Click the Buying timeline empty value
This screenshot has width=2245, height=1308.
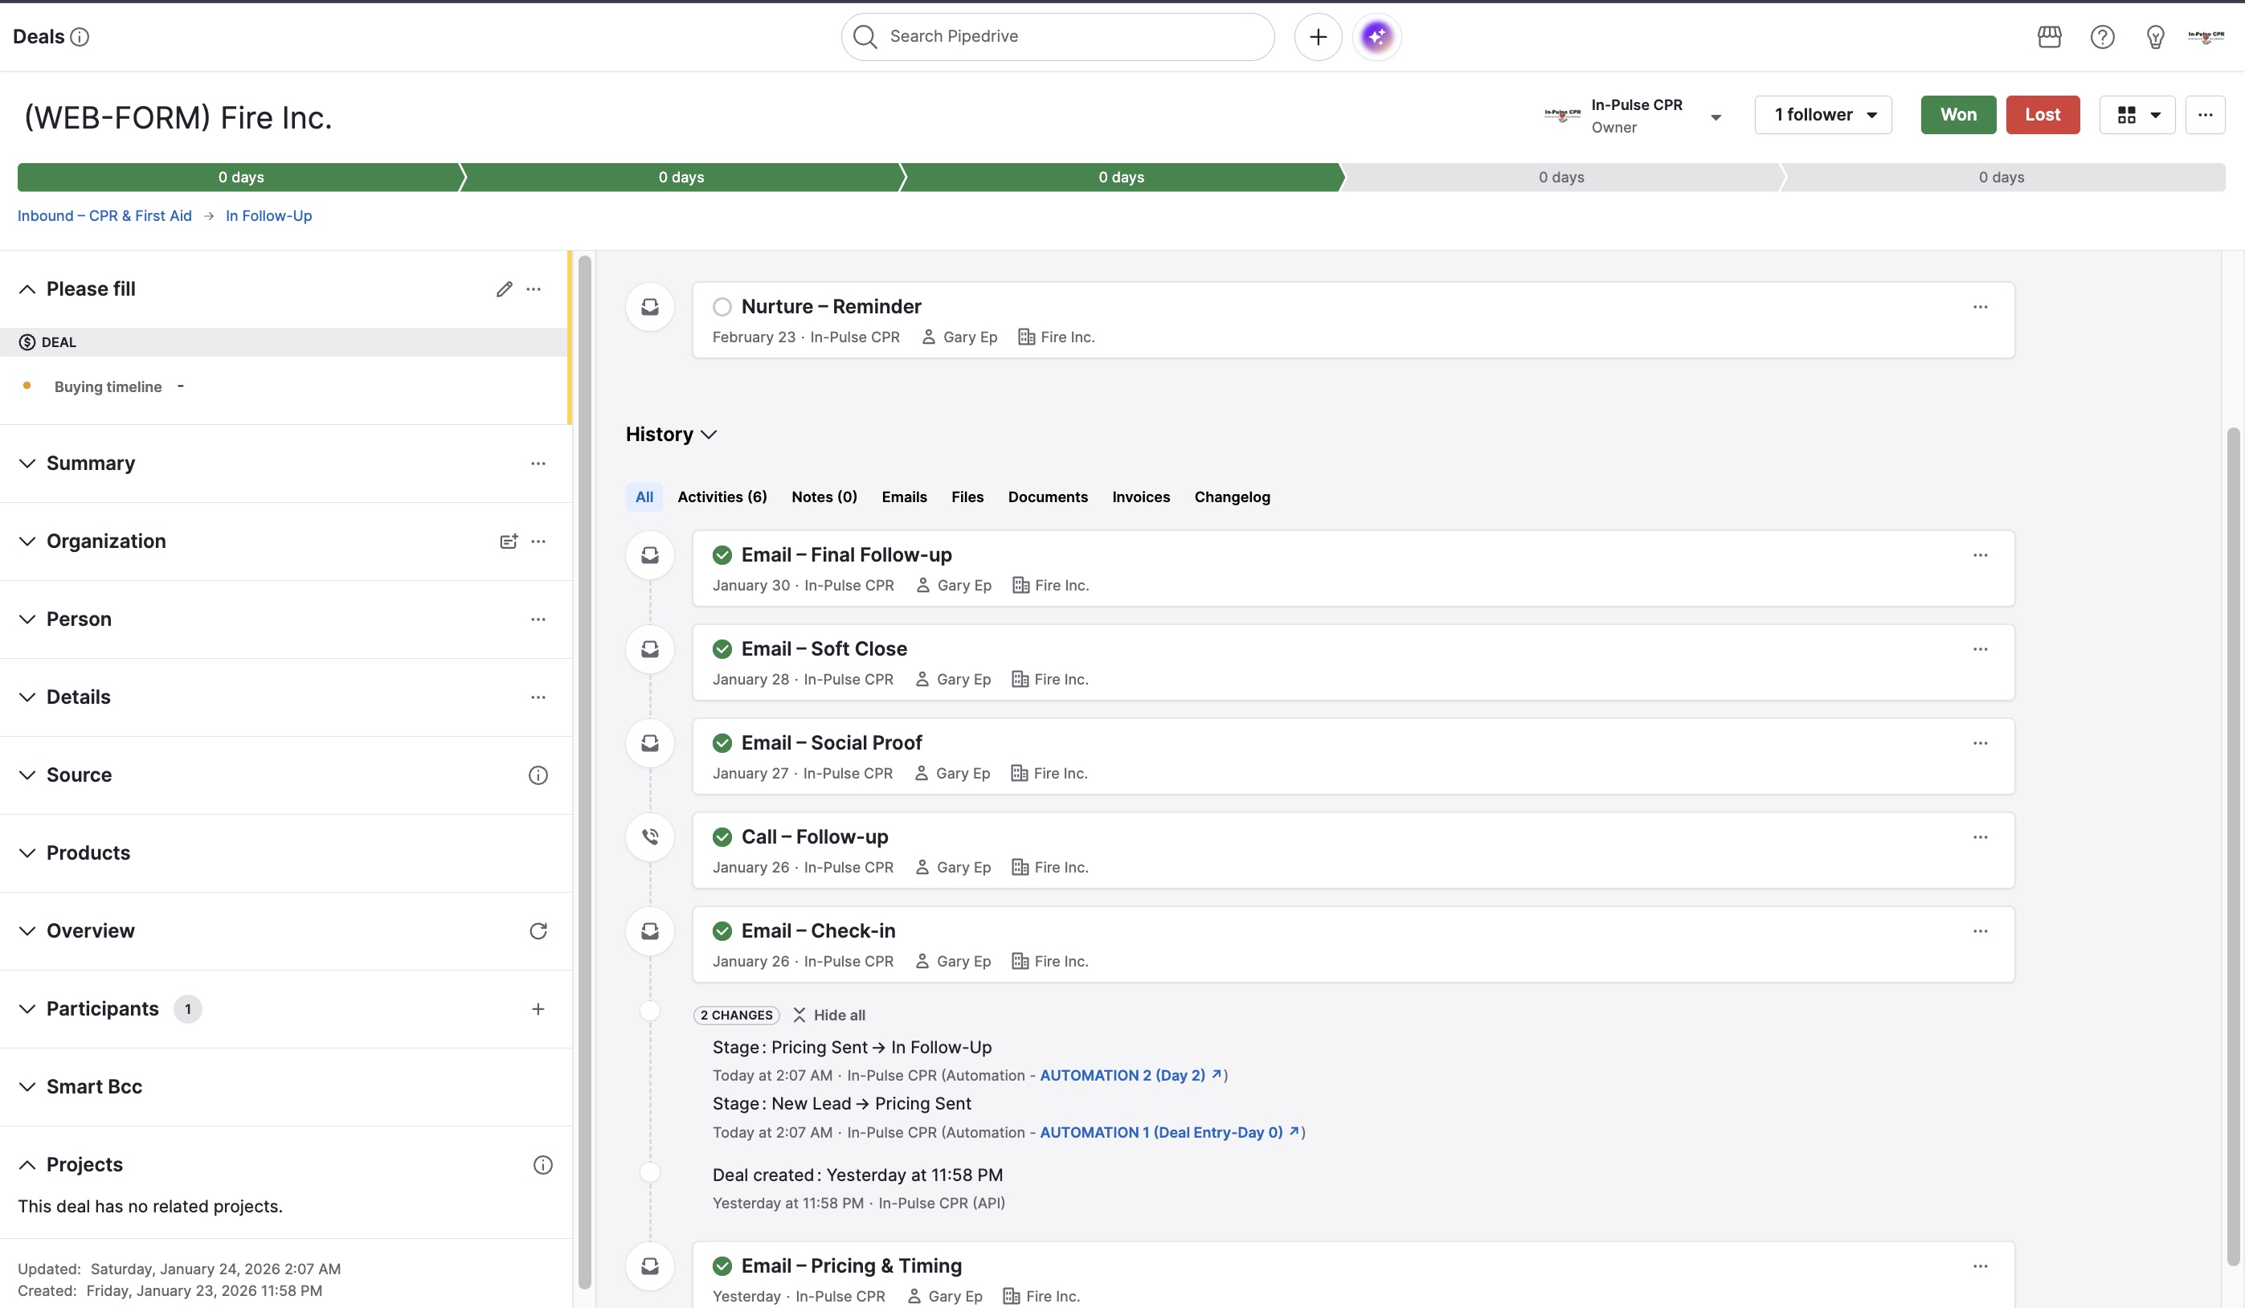coord(180,386)
